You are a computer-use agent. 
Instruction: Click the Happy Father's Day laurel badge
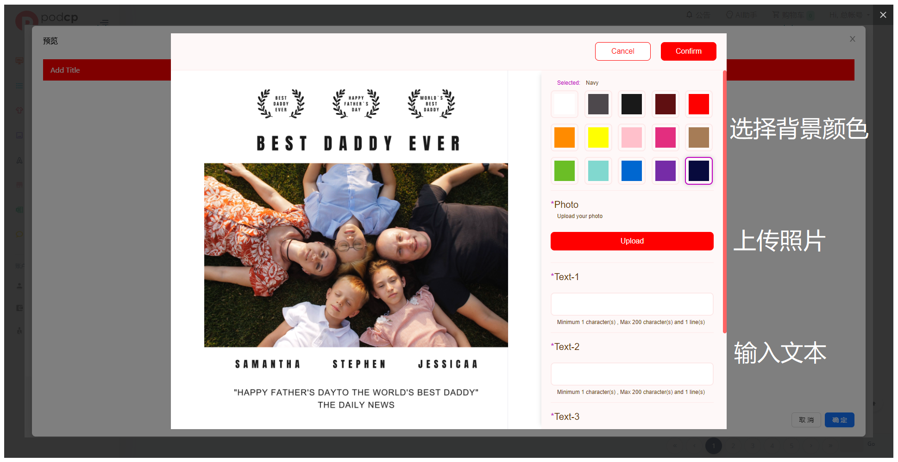[356, 104]
